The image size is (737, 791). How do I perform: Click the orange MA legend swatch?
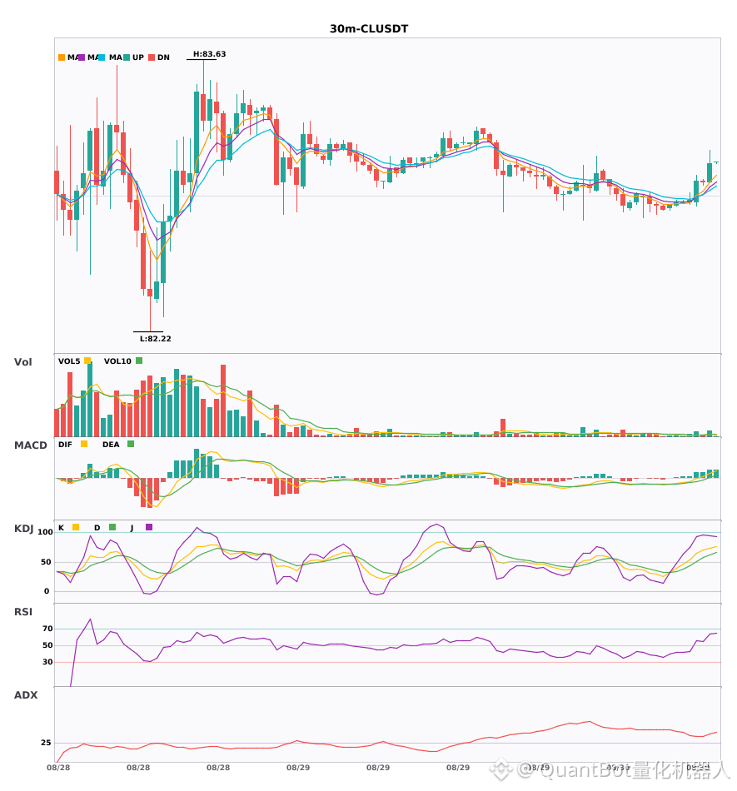pos(62,57)
